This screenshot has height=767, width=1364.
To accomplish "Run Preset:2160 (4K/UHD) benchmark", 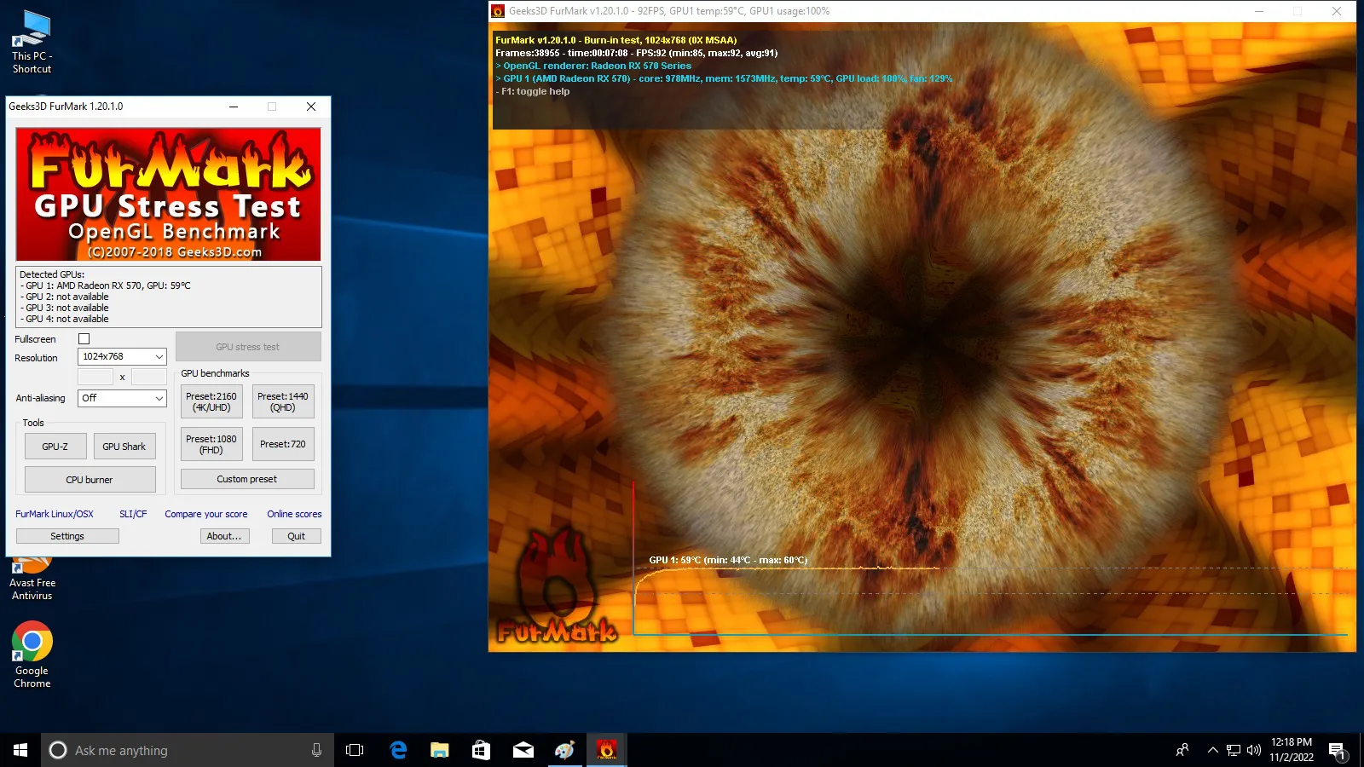I will [211, 401].
